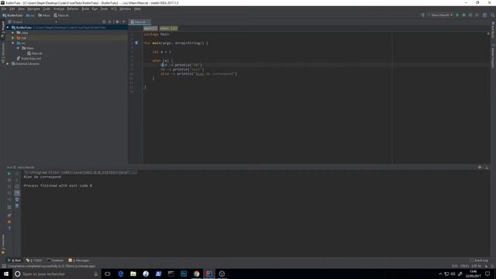Open the Navigate menu
This screenshot has width=496, height=279.
(33, 9)
